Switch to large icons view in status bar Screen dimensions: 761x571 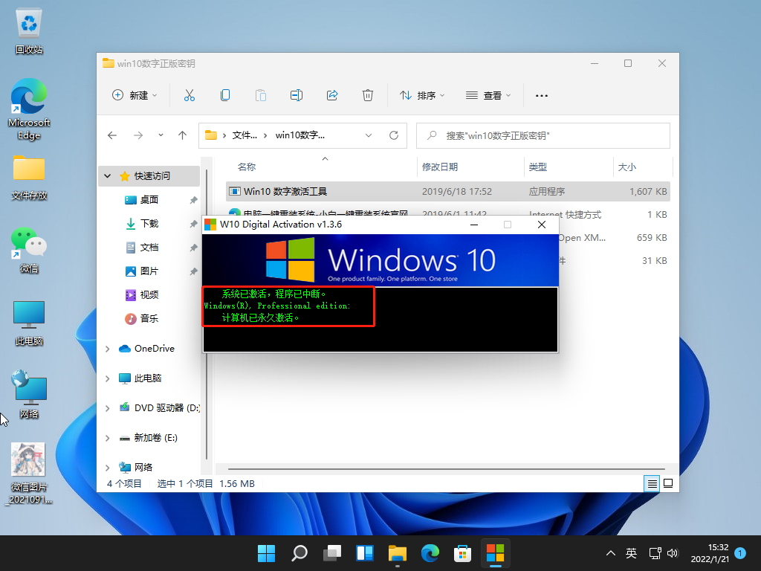tap(668, 483)
